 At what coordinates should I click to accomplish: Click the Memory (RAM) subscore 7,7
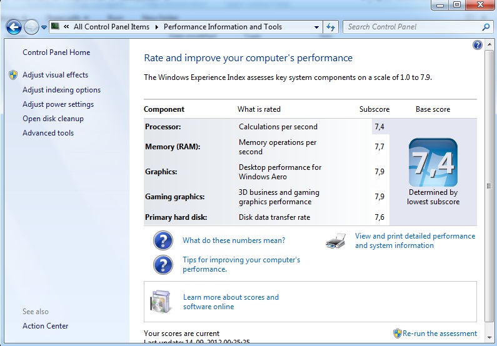coord(379,147)
